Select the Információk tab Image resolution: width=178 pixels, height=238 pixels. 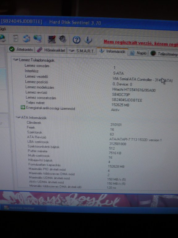click(x=112, y=51)
